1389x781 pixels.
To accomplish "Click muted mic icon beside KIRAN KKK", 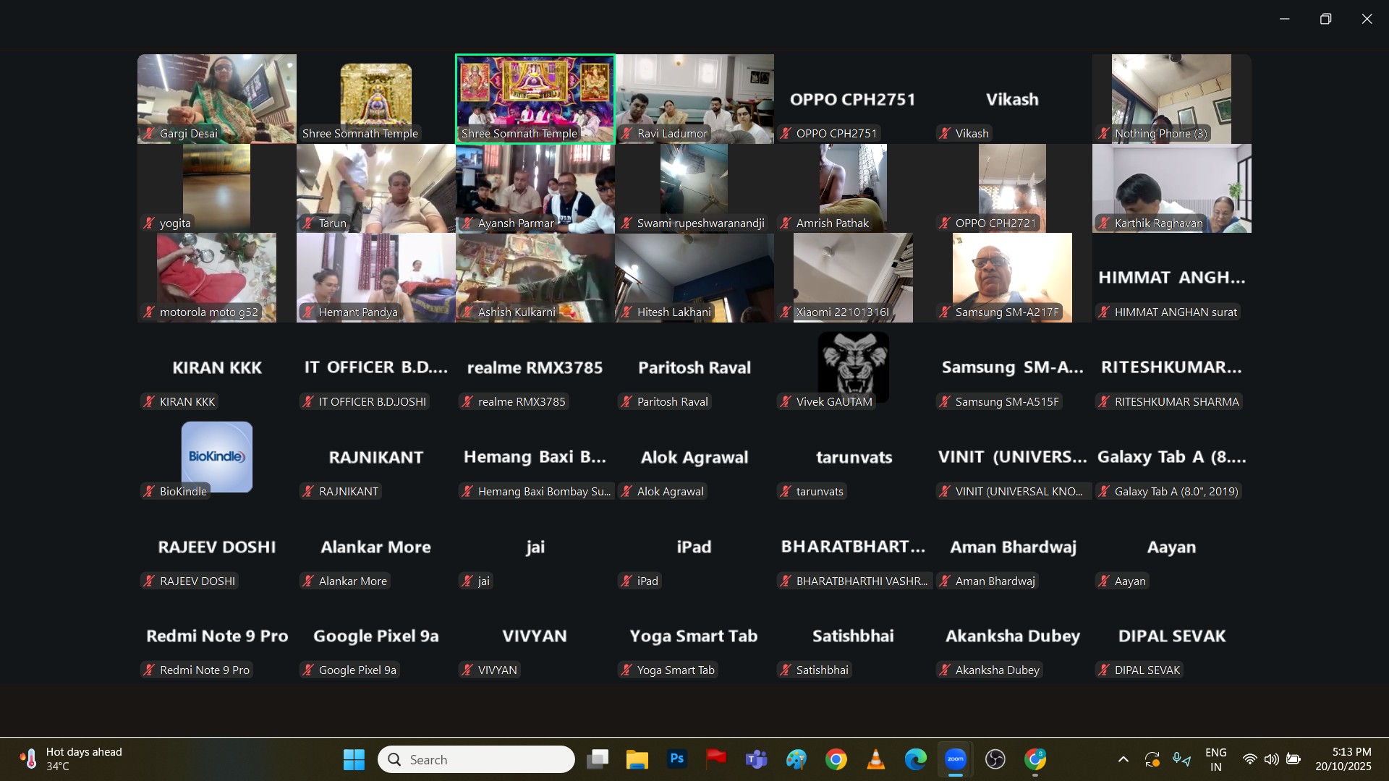I will 149,402.
